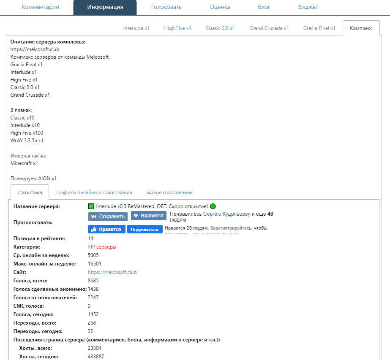This screenshot has width=390, height=360.
Task: Click the average weekly online value 5005
Action: pyautogui.click(x=93, y=255)
